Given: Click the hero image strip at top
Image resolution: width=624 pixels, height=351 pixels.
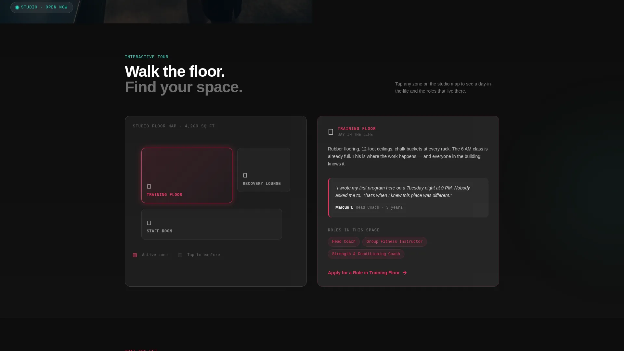Looking at the screenshot, I should click(156, 12).
